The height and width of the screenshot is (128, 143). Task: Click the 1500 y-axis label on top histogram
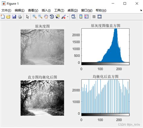point(76,42)
